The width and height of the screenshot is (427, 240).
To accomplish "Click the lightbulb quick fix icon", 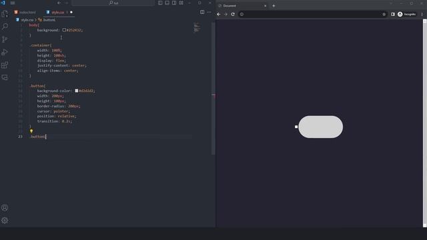I will (x=31, y=131).
